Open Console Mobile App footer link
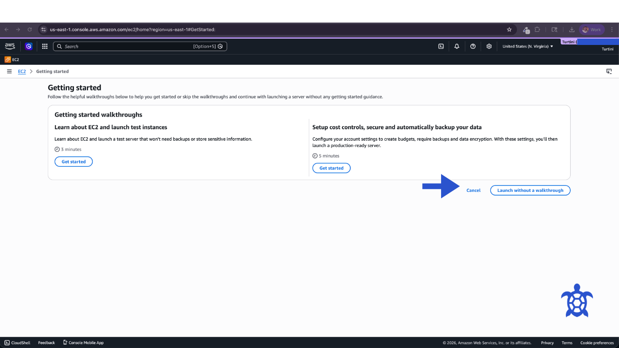Viewport: 619px width, 348px height. pos(83,343)
